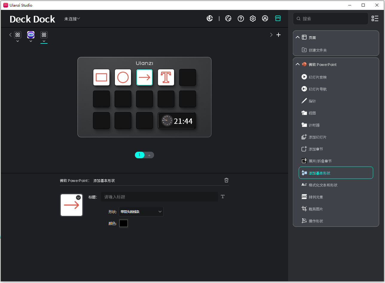This screenshot has height=283, width=385.
Task: Click the text T key on deck
Action: coord(166,77)
